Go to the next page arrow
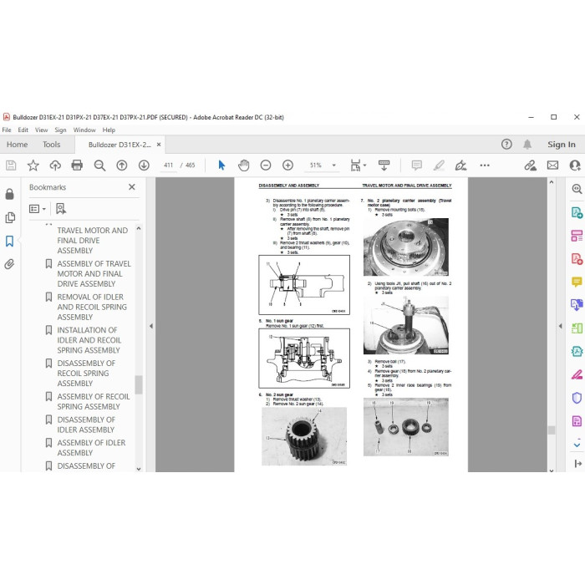Image resolution: width=585 pixels, height=585 pixels. 144,165
